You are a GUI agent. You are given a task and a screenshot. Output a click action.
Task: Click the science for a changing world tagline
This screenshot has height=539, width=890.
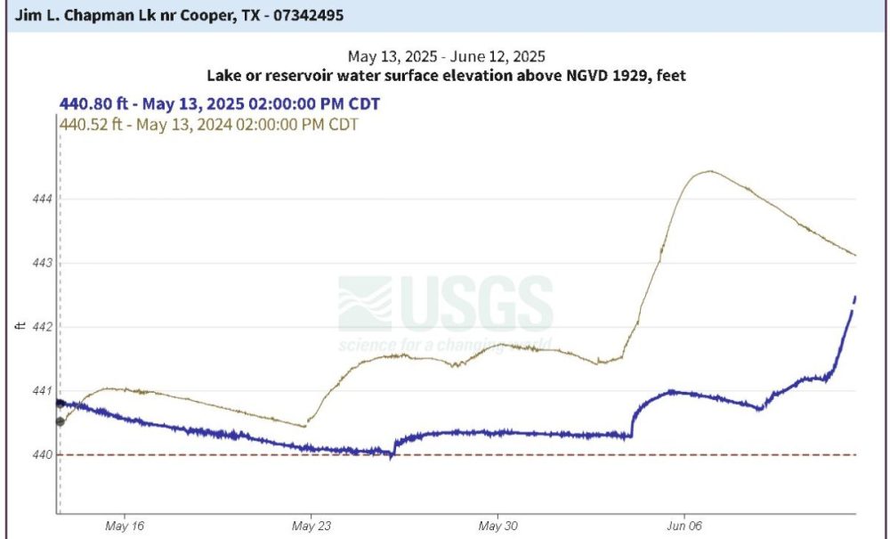coord(445,345)
